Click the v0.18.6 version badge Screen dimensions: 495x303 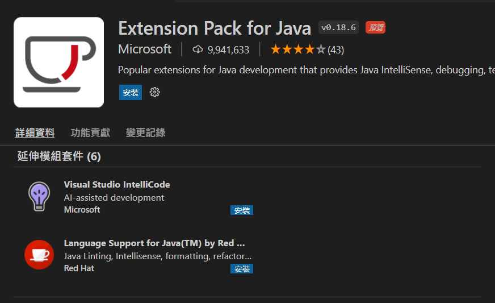click(x=338, y=27)
